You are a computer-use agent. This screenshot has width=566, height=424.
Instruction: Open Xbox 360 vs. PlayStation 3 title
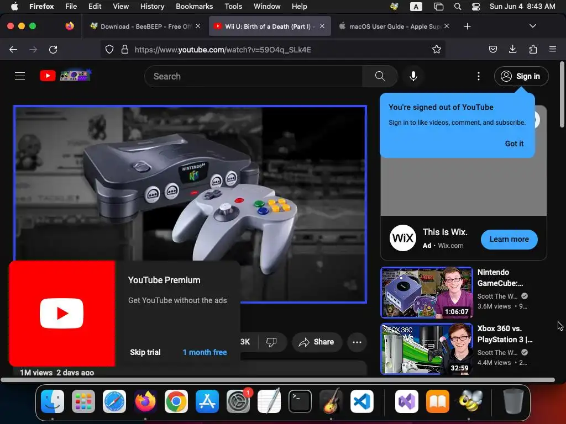[x=505, y=334]
